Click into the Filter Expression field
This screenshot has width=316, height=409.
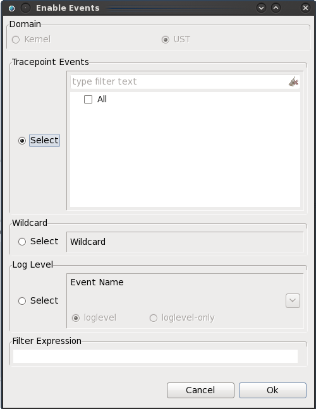[x=155, y=357]
